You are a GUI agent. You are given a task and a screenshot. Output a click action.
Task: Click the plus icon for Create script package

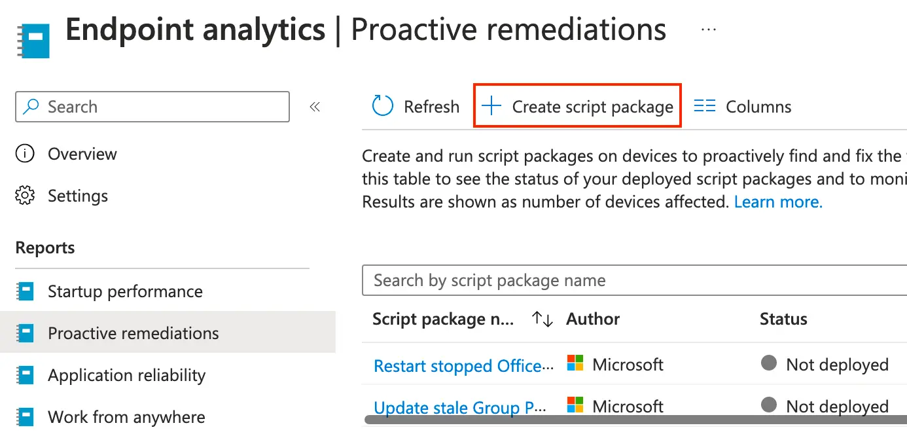491,106
